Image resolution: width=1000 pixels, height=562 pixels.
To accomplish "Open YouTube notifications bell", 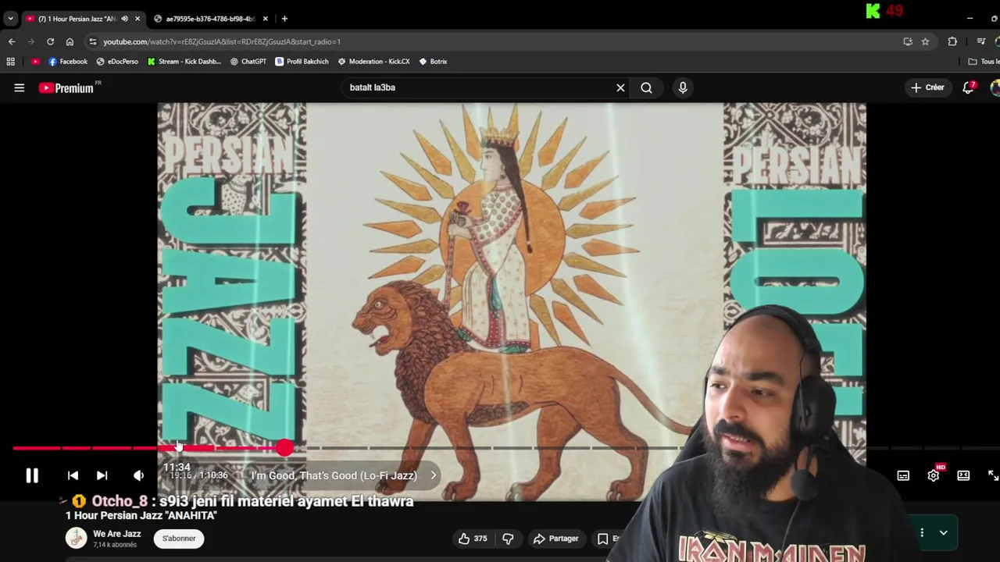I will coord(969,87).
